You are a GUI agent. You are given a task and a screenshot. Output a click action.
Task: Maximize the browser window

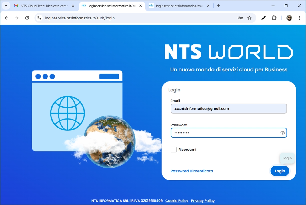[286, 6]
